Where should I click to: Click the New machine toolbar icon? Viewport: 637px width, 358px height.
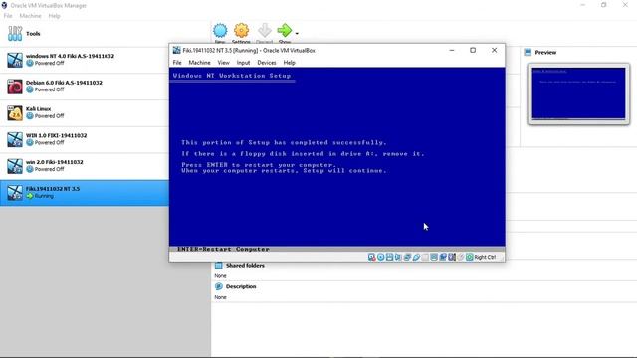tap(220, 31)
